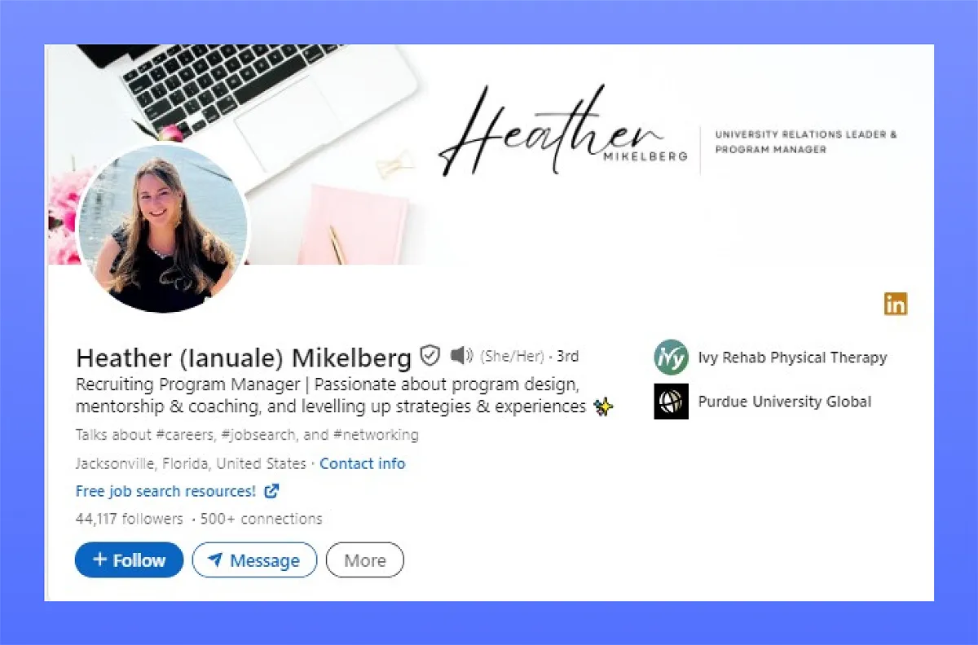Open Free job search resources link
The width and height of the screenshot is (978, 645).
(165, 491)
